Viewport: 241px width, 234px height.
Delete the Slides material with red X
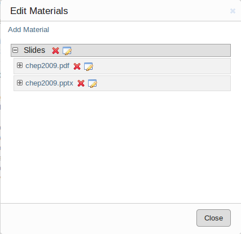(x=55, y=51)
